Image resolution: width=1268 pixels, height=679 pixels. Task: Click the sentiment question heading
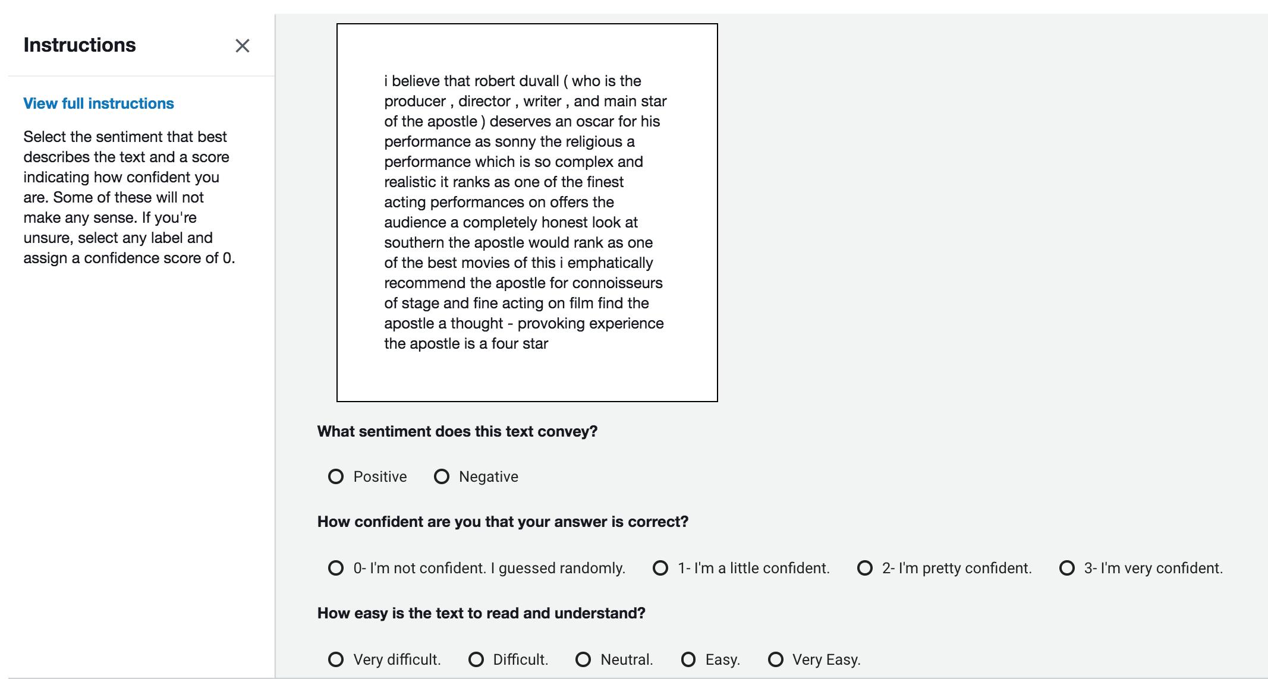tap(457, 431)
